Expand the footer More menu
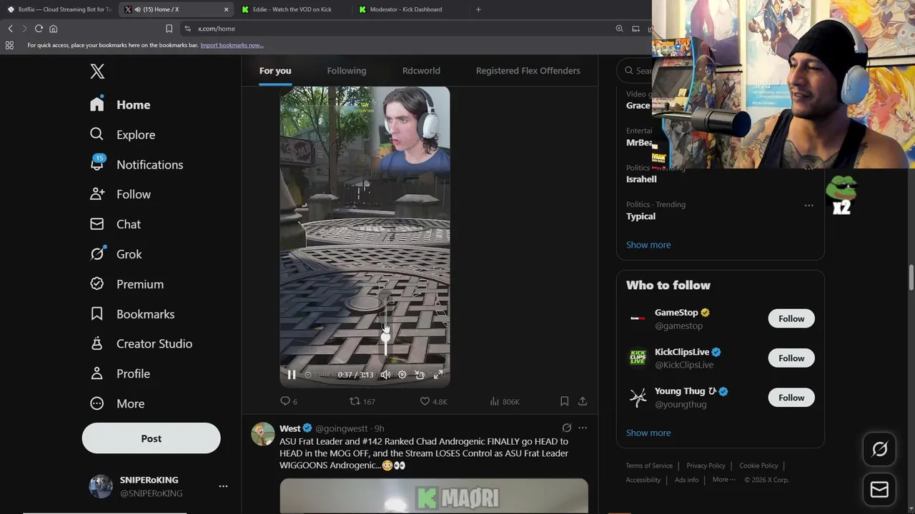Screen dimensions: 915x514 [723, 480]
